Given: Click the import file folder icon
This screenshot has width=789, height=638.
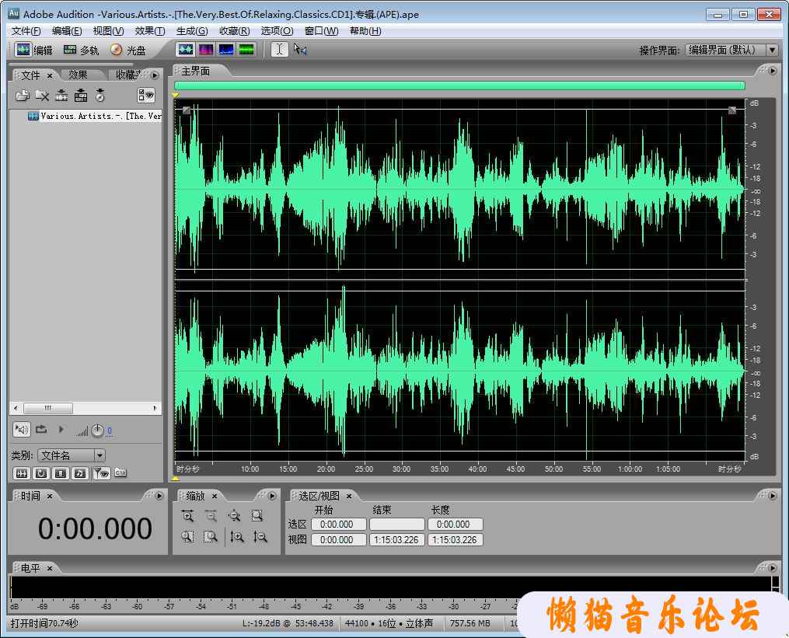Looking at the screenshot, I should pos(23,96).
